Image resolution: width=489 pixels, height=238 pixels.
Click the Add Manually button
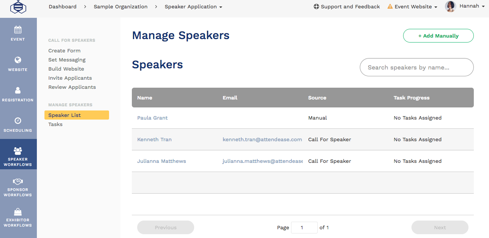(x=438, y=35)
